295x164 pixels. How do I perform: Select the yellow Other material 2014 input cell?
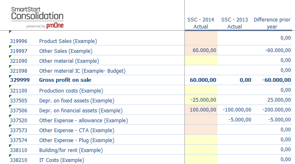201,60
